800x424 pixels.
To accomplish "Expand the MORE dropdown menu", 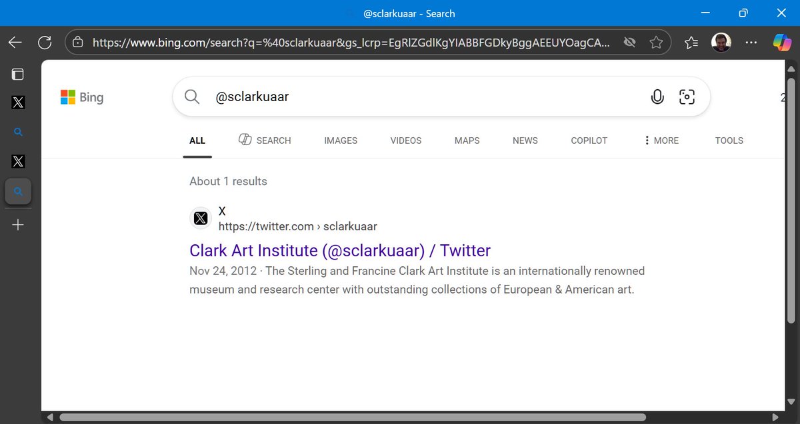I will (661, 140).
